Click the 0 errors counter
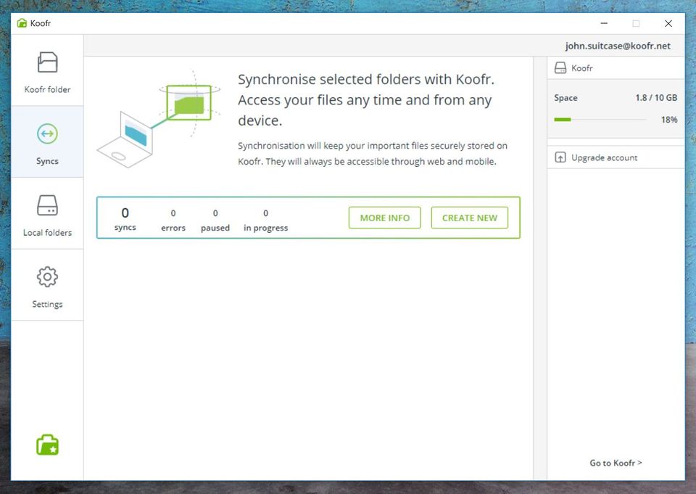 pos(173,221)
